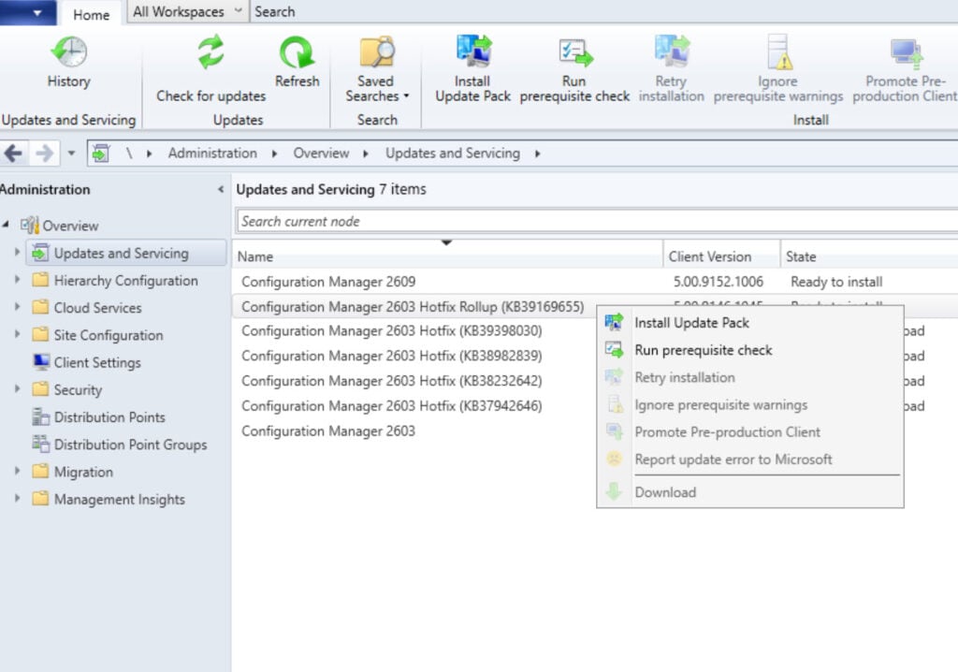Select Hotfix Rollup (KB39169655) row
This screenshot has height=672, width=958.
click(x=413, y=306)
